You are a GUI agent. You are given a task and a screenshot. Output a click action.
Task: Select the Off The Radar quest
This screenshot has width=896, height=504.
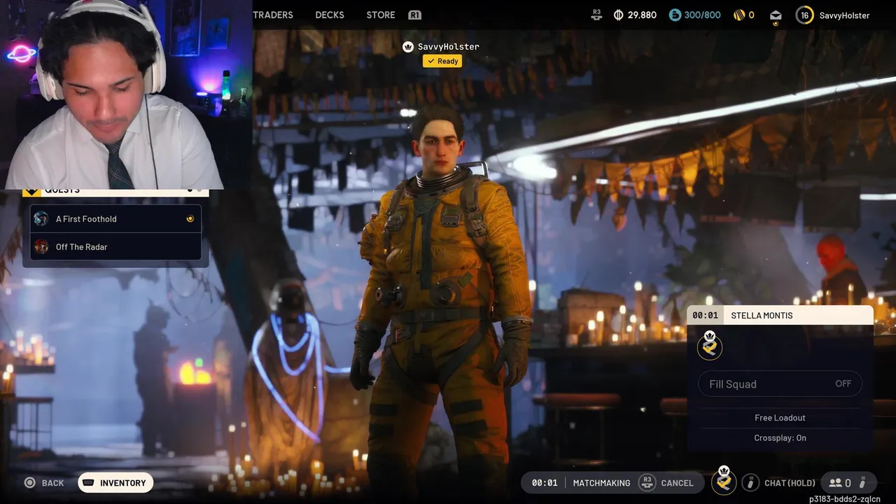point(115,246)
